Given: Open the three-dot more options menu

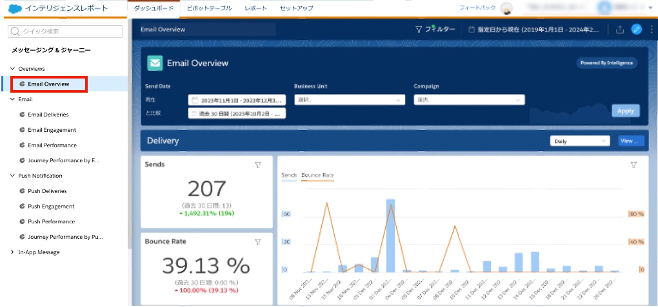Looking at the screenshot, I should point(651,30).
